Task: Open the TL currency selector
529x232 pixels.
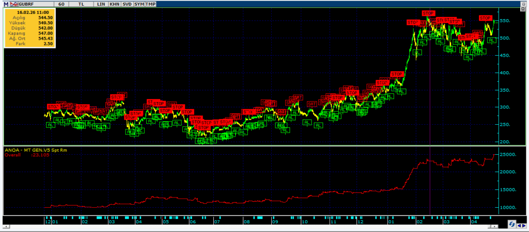Action: (81, 4)
